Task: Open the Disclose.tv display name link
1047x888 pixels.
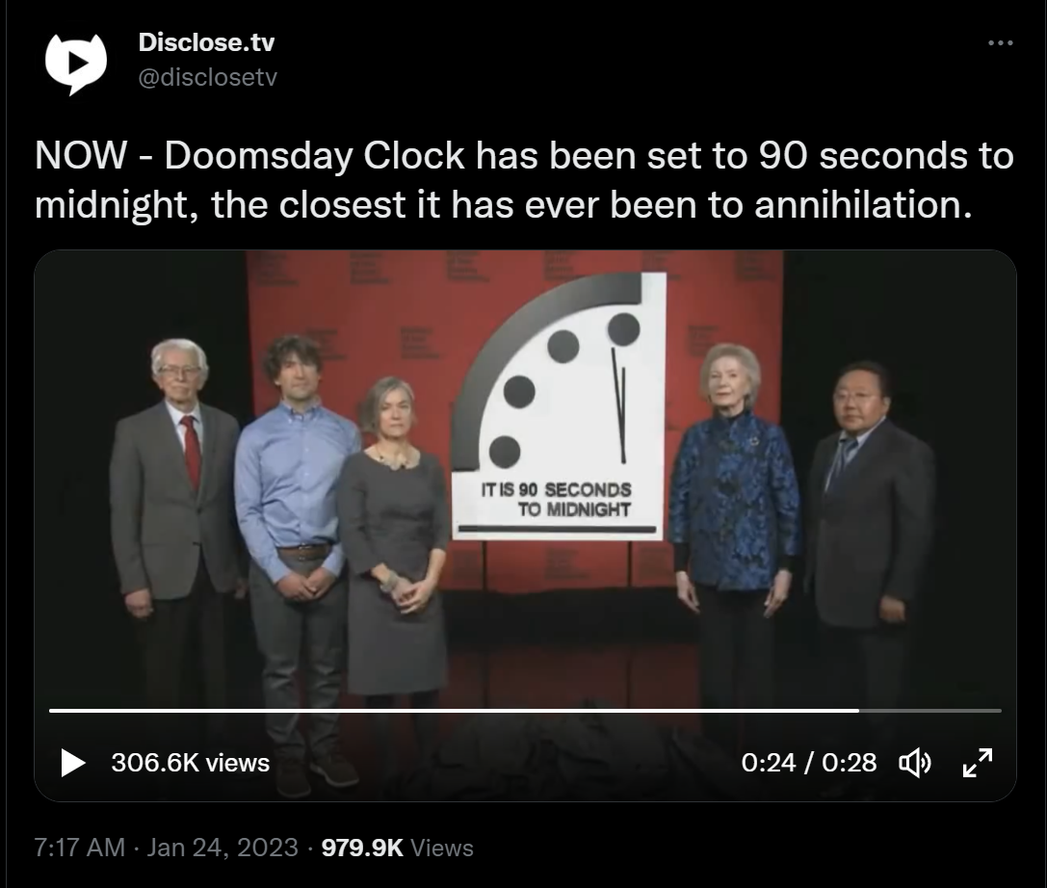Action: coord(206,42)
